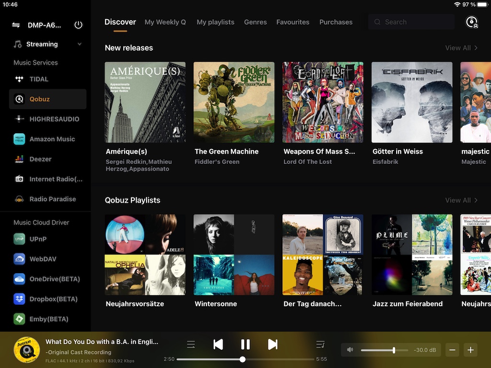Open the Internet Radio icon
This screenshot has width=491, height=368.
19,179
